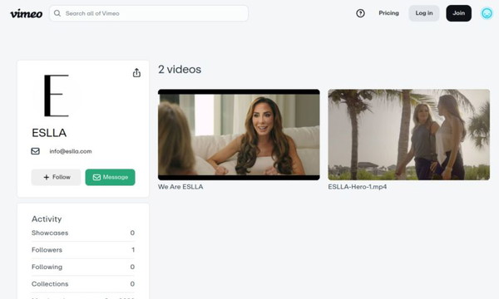Click the Join button
Screen dimensions: 499x299
[x=458, y=13]
